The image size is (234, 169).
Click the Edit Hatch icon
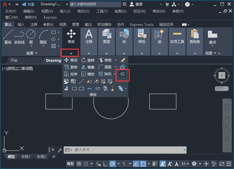(103, 81)
